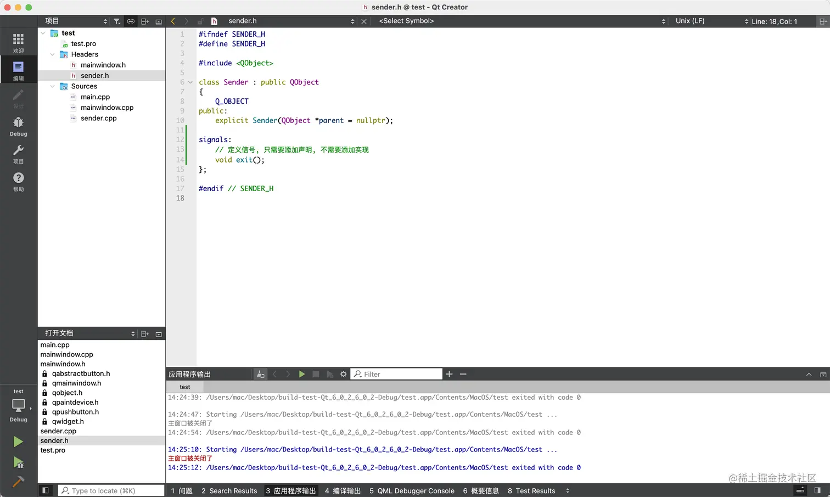Zoom out application output text

point(463,374)
